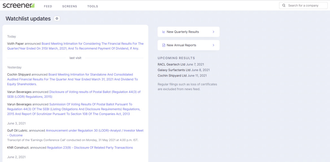This screenshot has height=162, width=330.
Task: Expand New Annual Reports chevron arrow
Action: (213, 45)
